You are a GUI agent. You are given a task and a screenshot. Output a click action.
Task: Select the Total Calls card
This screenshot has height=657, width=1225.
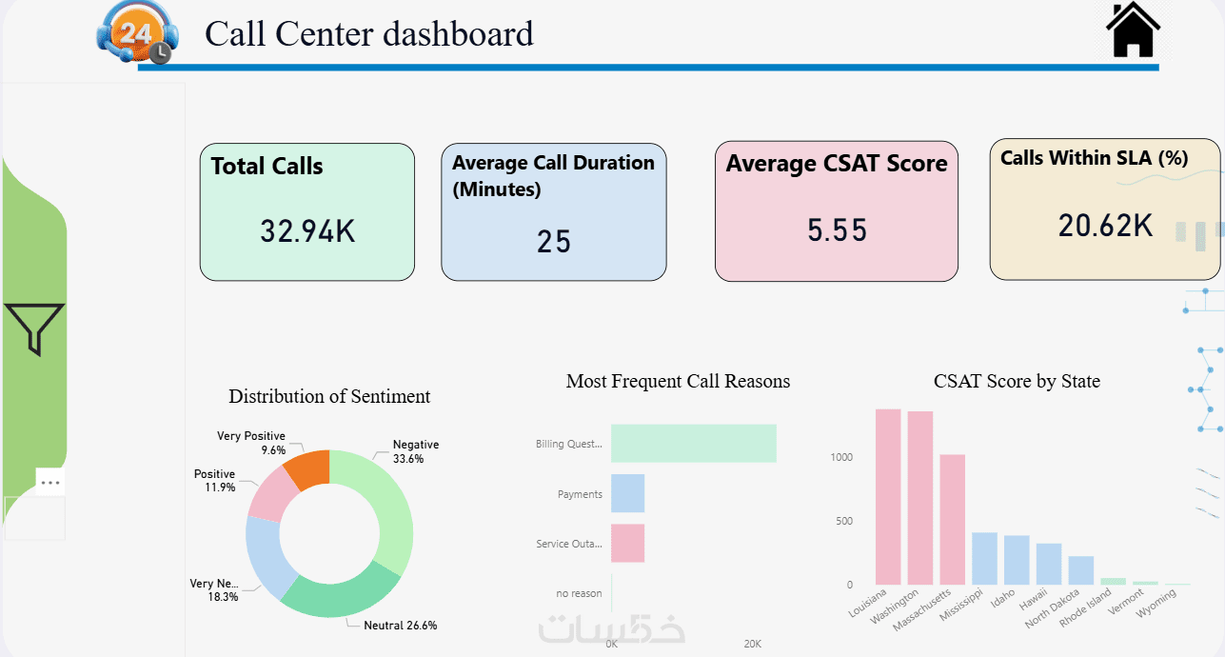pos(306,212)
